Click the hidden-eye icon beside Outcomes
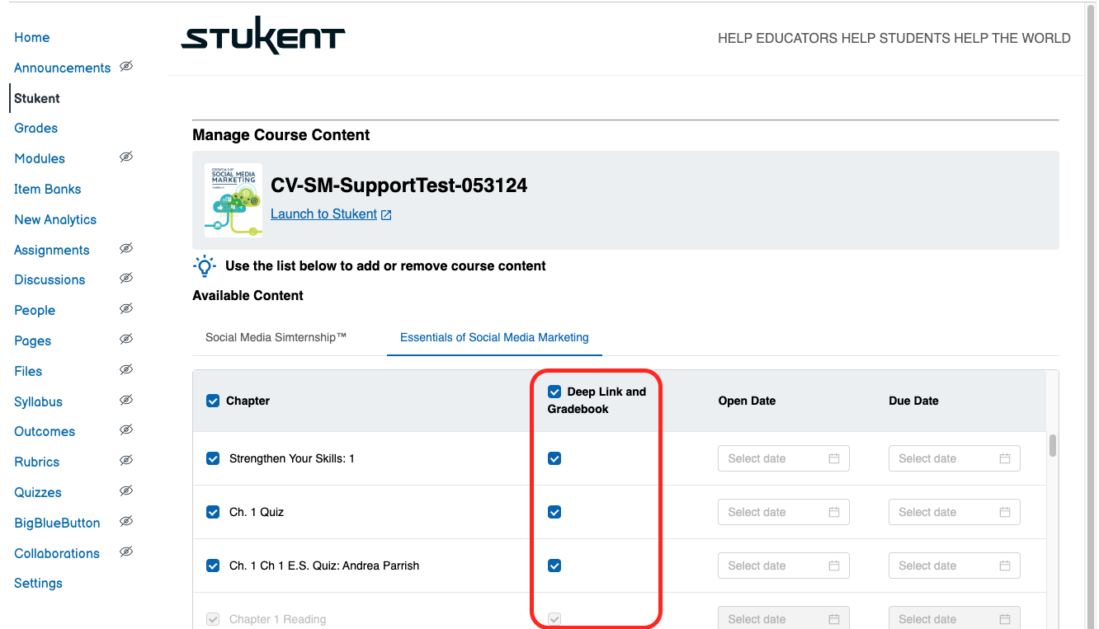Screen dimensions: 1099x629 pos(126,430)
